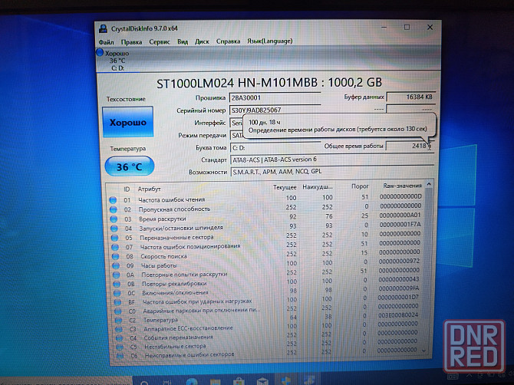Click the status circle for row 05 Переназначенные сектора

coord(114,238)
